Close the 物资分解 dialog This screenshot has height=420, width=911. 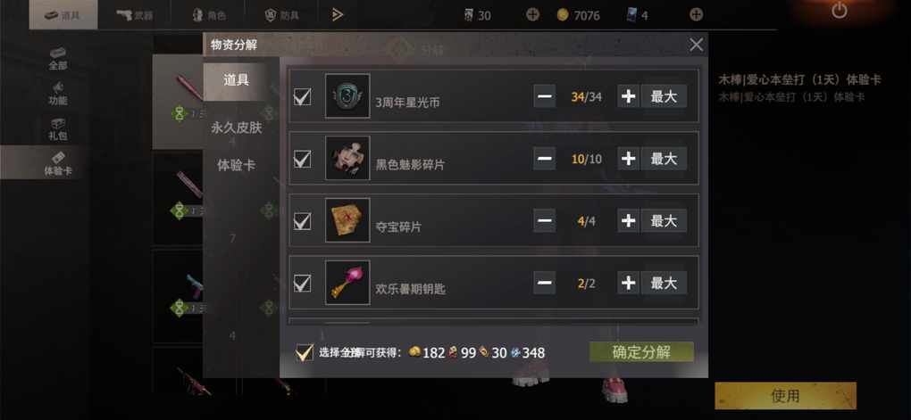click(696, 45)
